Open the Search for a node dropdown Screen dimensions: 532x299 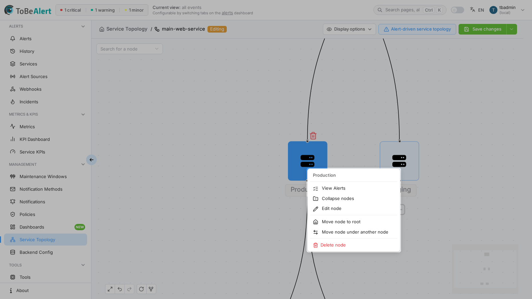[x=130, y=49]
